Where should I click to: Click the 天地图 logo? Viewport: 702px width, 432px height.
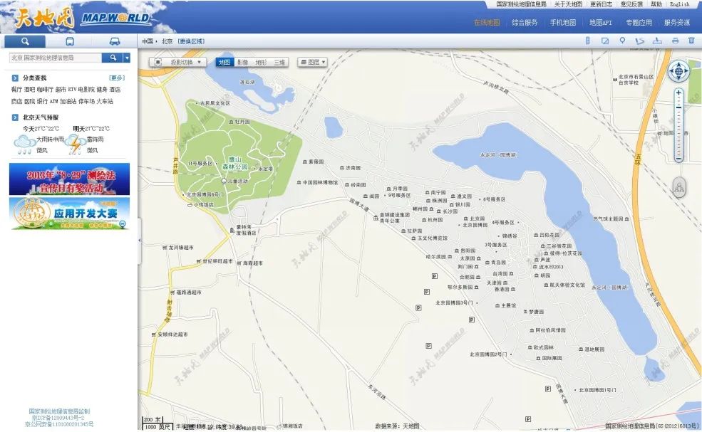(44, 18)
